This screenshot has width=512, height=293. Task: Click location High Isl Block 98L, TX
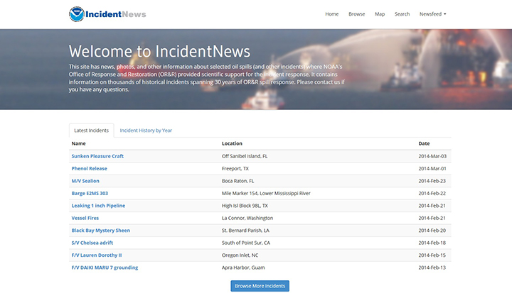click(x=245, y=206)
